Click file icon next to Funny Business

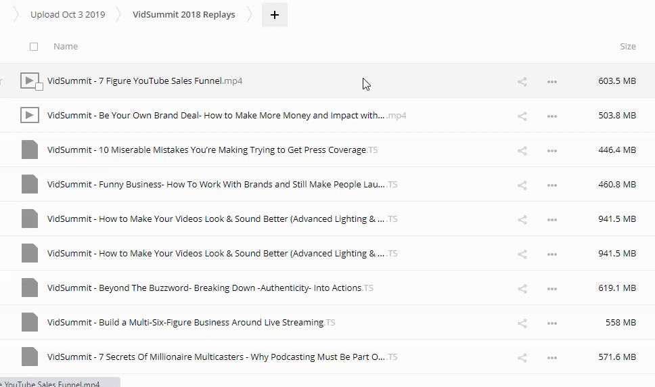pos(29,184)
